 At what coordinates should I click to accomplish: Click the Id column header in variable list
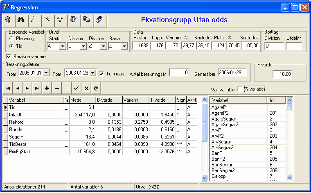277,100
